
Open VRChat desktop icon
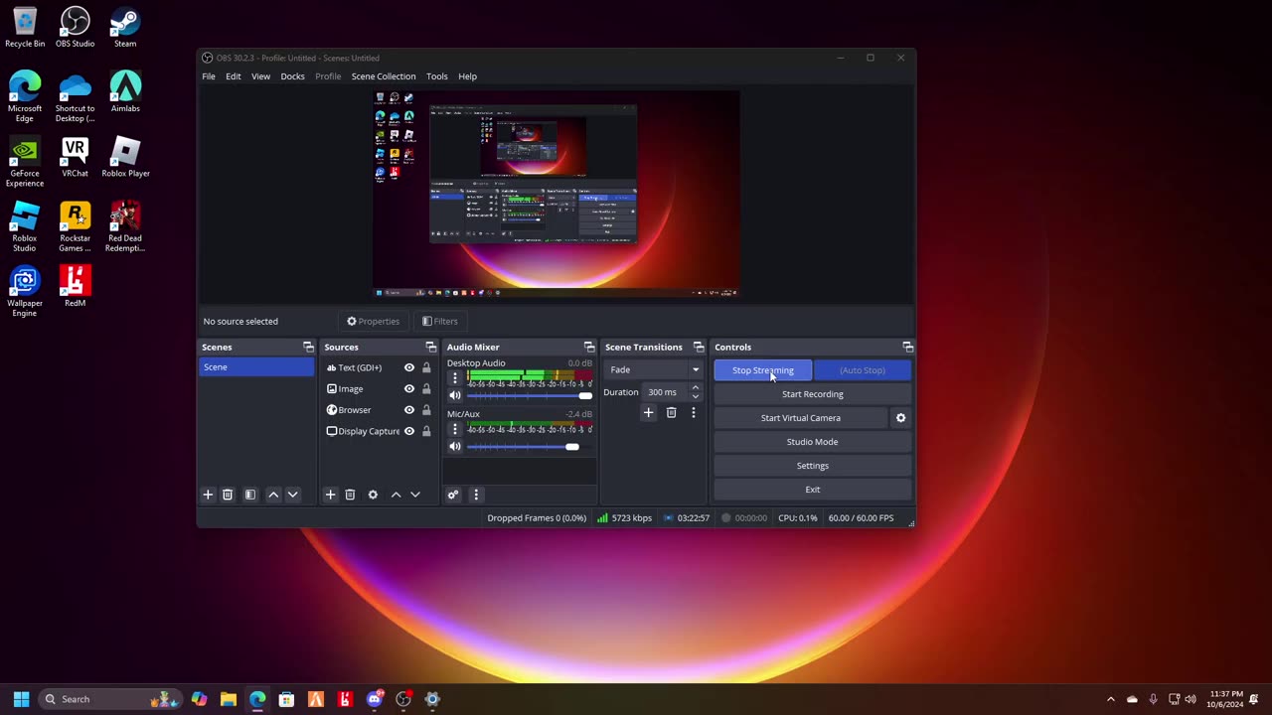point(75,157)
